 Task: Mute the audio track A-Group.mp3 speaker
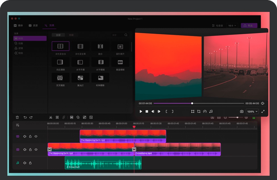point(25,163)
